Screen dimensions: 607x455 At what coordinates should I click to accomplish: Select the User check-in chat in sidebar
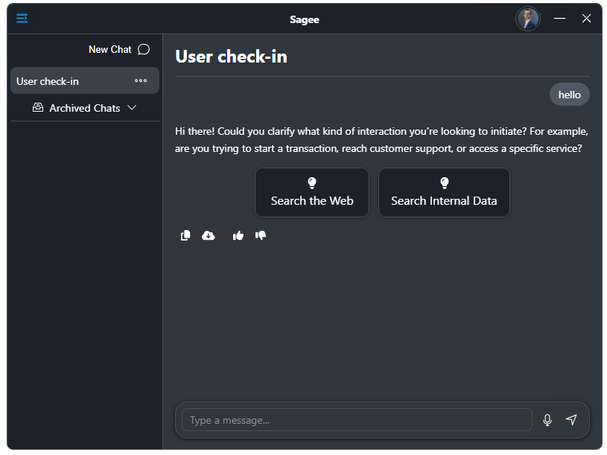tap(85, 81)
